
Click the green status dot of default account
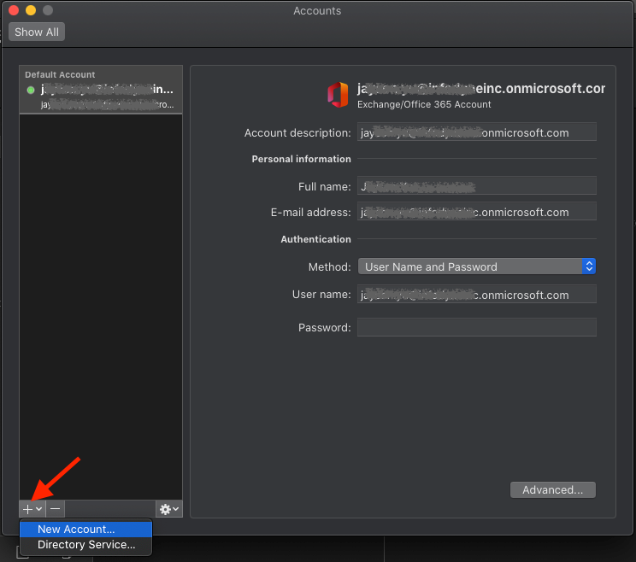pos(31,90)
